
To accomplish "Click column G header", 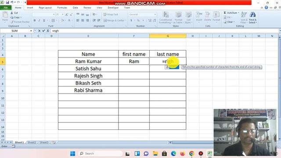I will [x=168, y=36].
